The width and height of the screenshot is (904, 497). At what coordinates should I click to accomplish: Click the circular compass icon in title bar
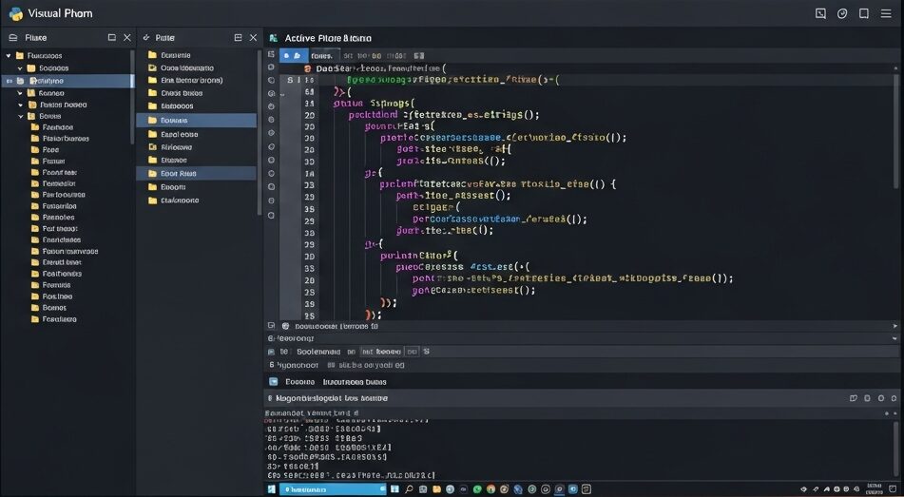tap(842, 13)
